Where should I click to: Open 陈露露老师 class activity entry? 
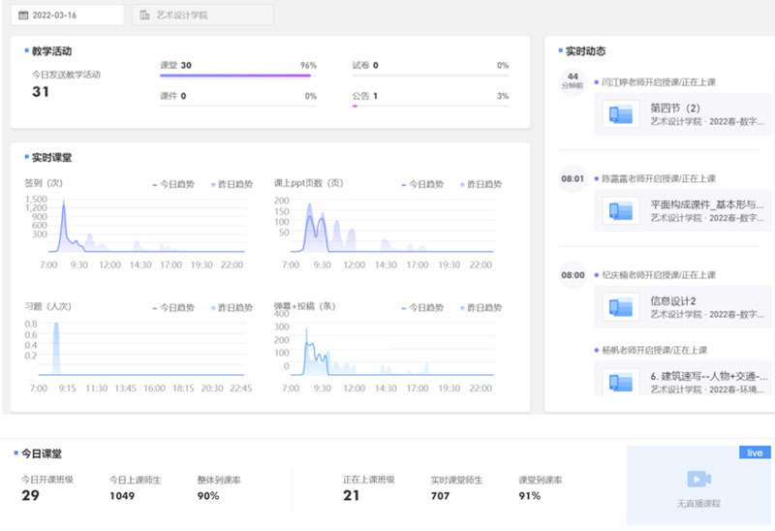[x=659, y=178]
